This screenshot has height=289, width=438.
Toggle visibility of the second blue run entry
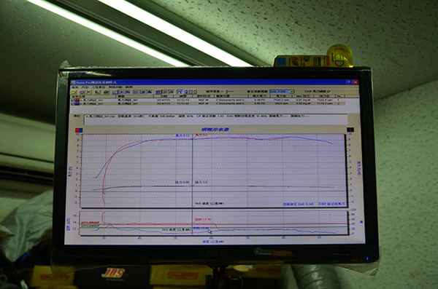point(72,103)
